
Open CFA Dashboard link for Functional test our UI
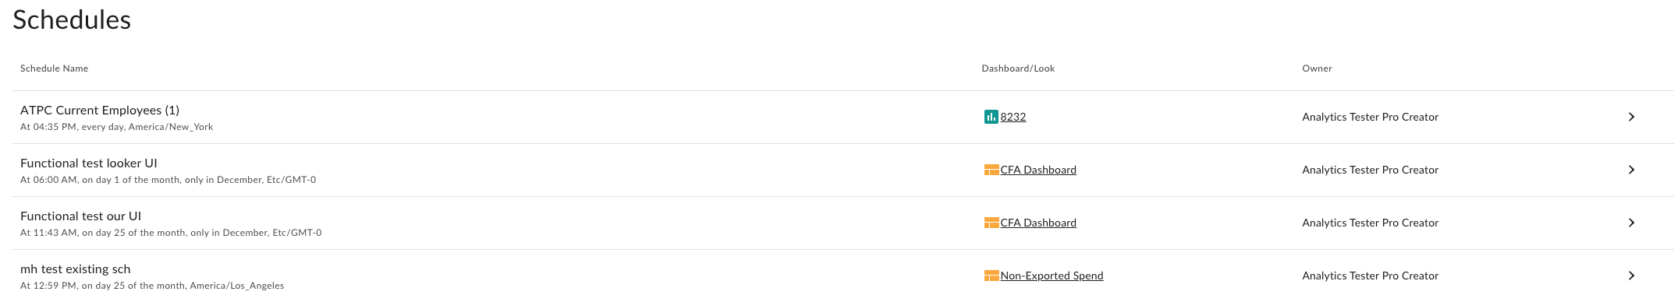tap(1038, 223)
